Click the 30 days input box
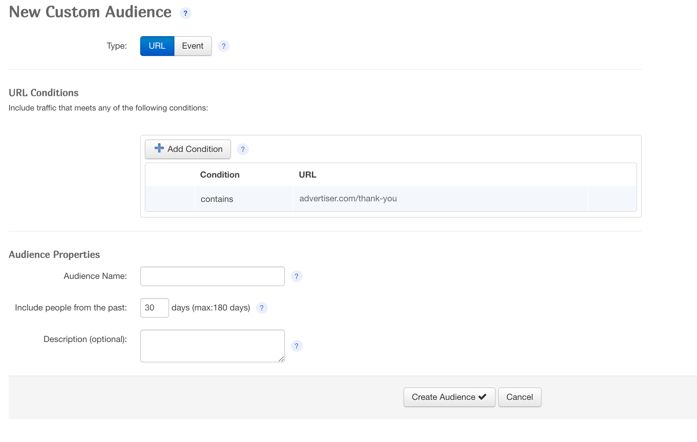Image resolution: width=697 pixels, height=442 pixels. [155, 308]
